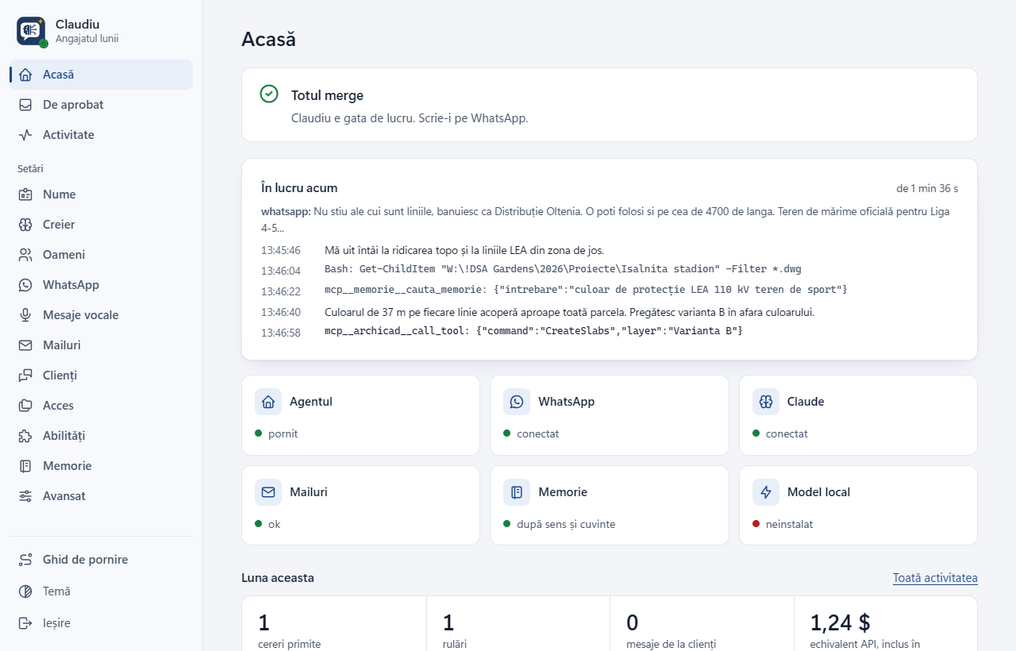Open Ghid de pornire

(101, 560)
